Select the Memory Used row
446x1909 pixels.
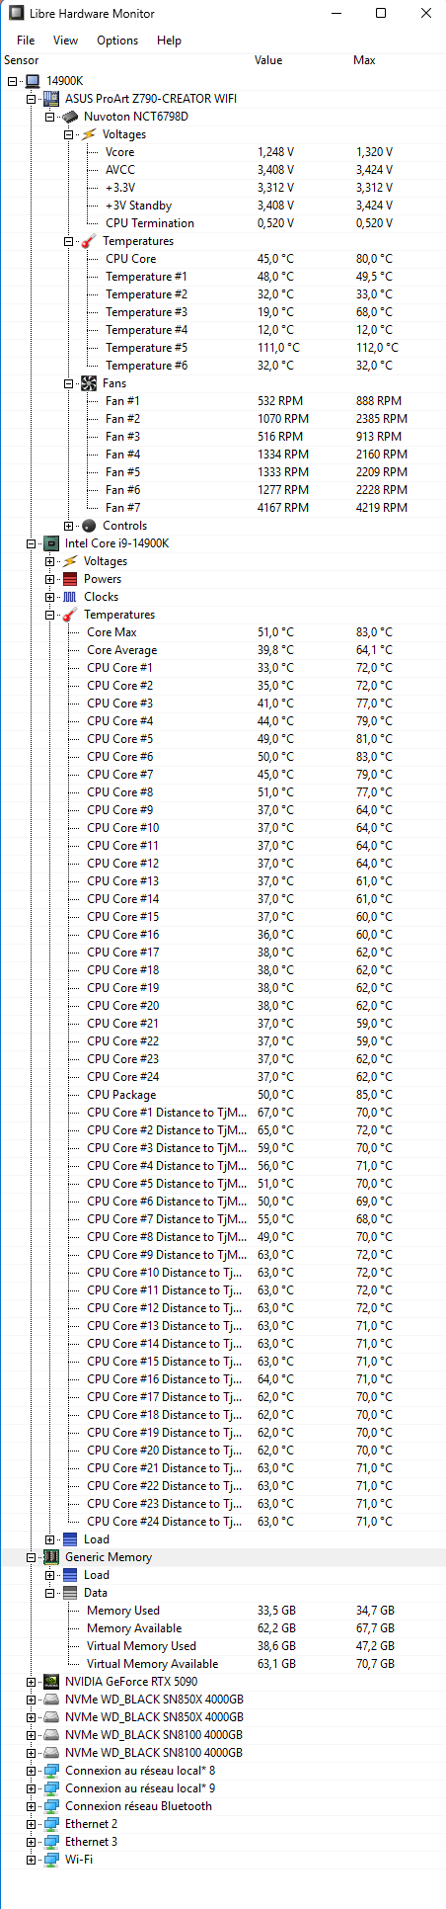click(x=223, y=1611)
